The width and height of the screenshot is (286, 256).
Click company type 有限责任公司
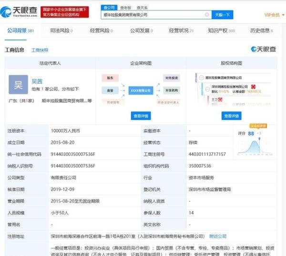[63, 177]
